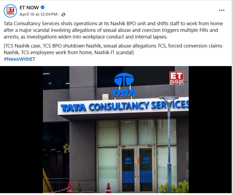Click the Tata decal on left door
Viewport: 233px width, 195px height.
(x=128, y=161)
